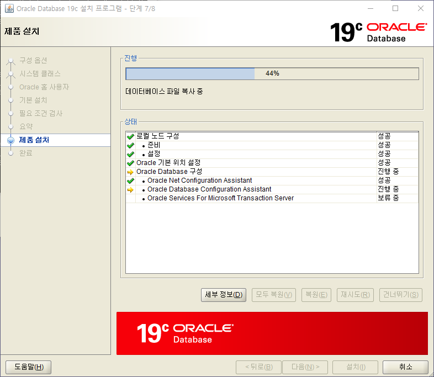
Task: Maximize the installer window
Action: tap(395, 9)
